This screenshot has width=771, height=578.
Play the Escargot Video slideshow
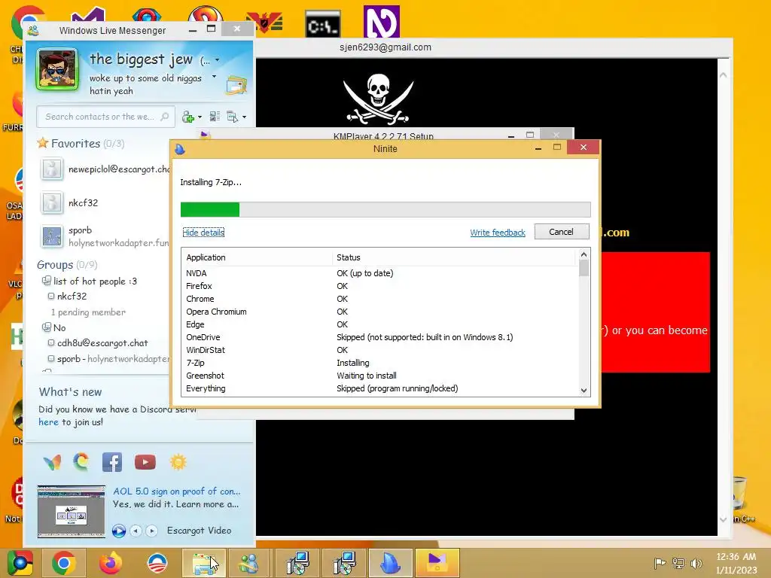coord(118,531)
